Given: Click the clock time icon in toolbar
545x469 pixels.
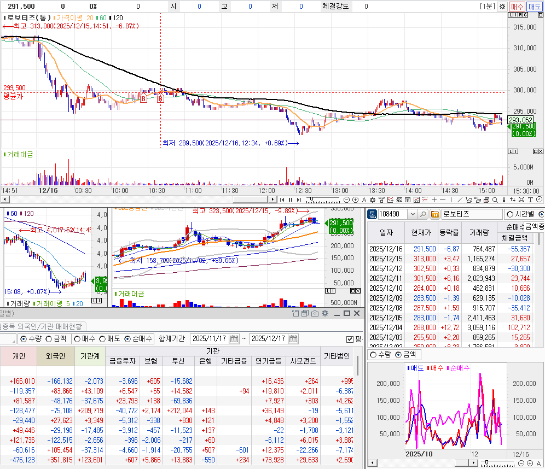Looking at the screenshot, I should click(x=539, y=200).
